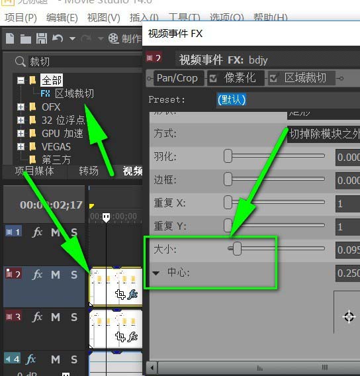Open the 编辑(E) menu
This screenshot has width=360, height=376.
coord(62,18)
